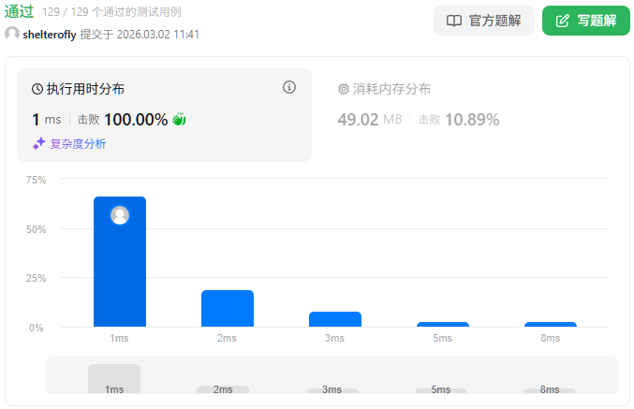Click the user avatar beside shelterofly
The width and height of the screenshot is (634, 409).
(x=12, y=34)
